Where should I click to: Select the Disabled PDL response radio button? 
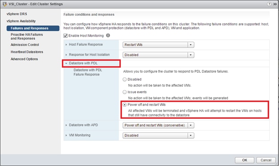point(125,79)
